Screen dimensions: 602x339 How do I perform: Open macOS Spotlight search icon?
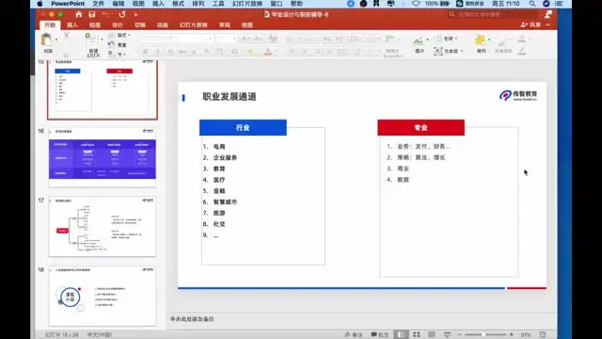[532, 4]
